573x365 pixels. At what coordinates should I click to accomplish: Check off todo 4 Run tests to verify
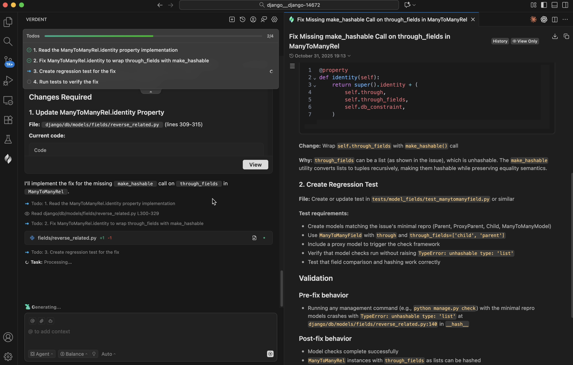click(29, 82)
